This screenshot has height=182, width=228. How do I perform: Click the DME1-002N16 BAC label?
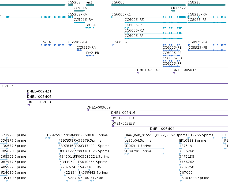[123, 113]
